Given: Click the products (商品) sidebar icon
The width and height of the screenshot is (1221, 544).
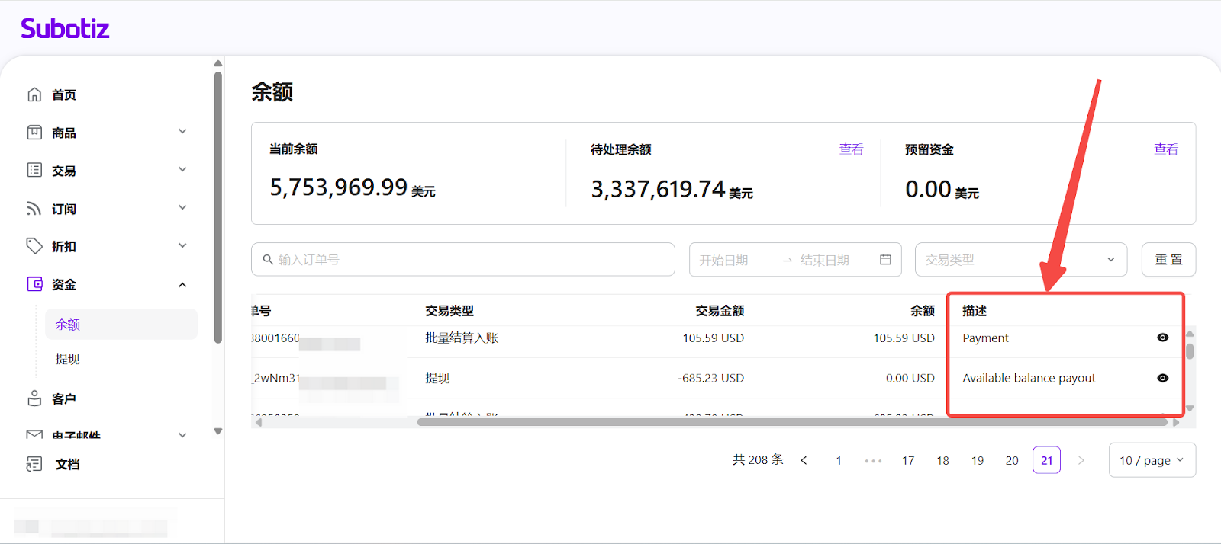Looking at the screenshot, I should [34, 133].
